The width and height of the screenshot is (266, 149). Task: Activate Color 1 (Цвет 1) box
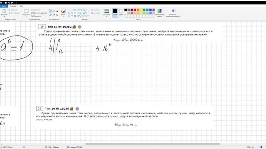[x=115, y=13]
